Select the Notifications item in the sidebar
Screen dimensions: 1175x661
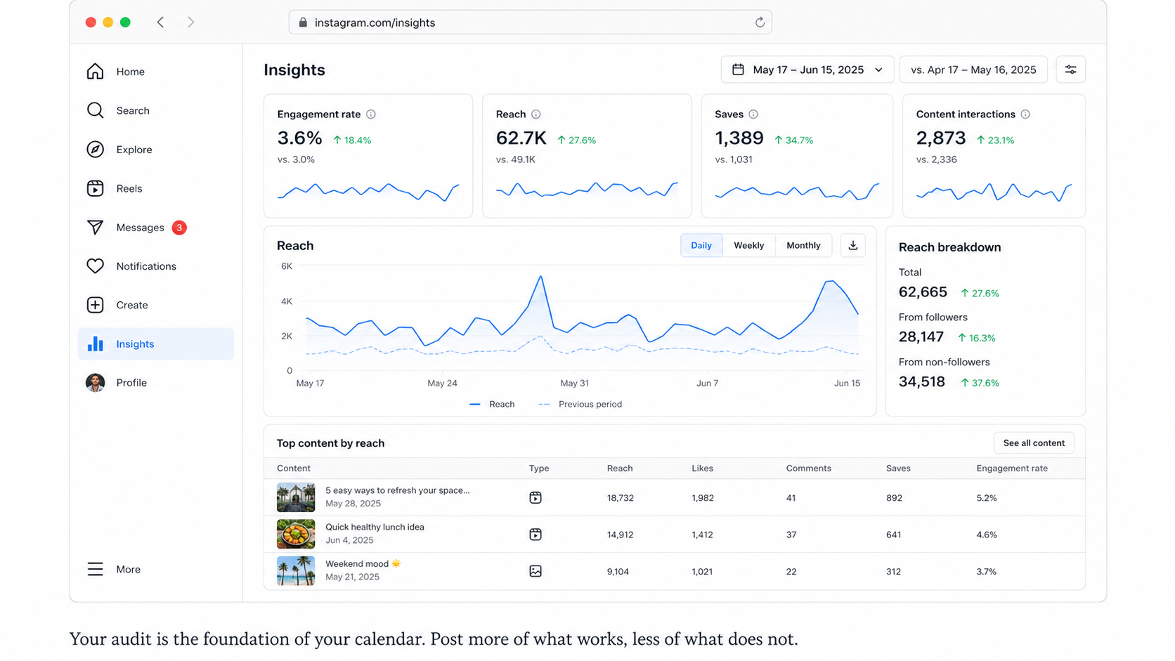click(156, 266)
